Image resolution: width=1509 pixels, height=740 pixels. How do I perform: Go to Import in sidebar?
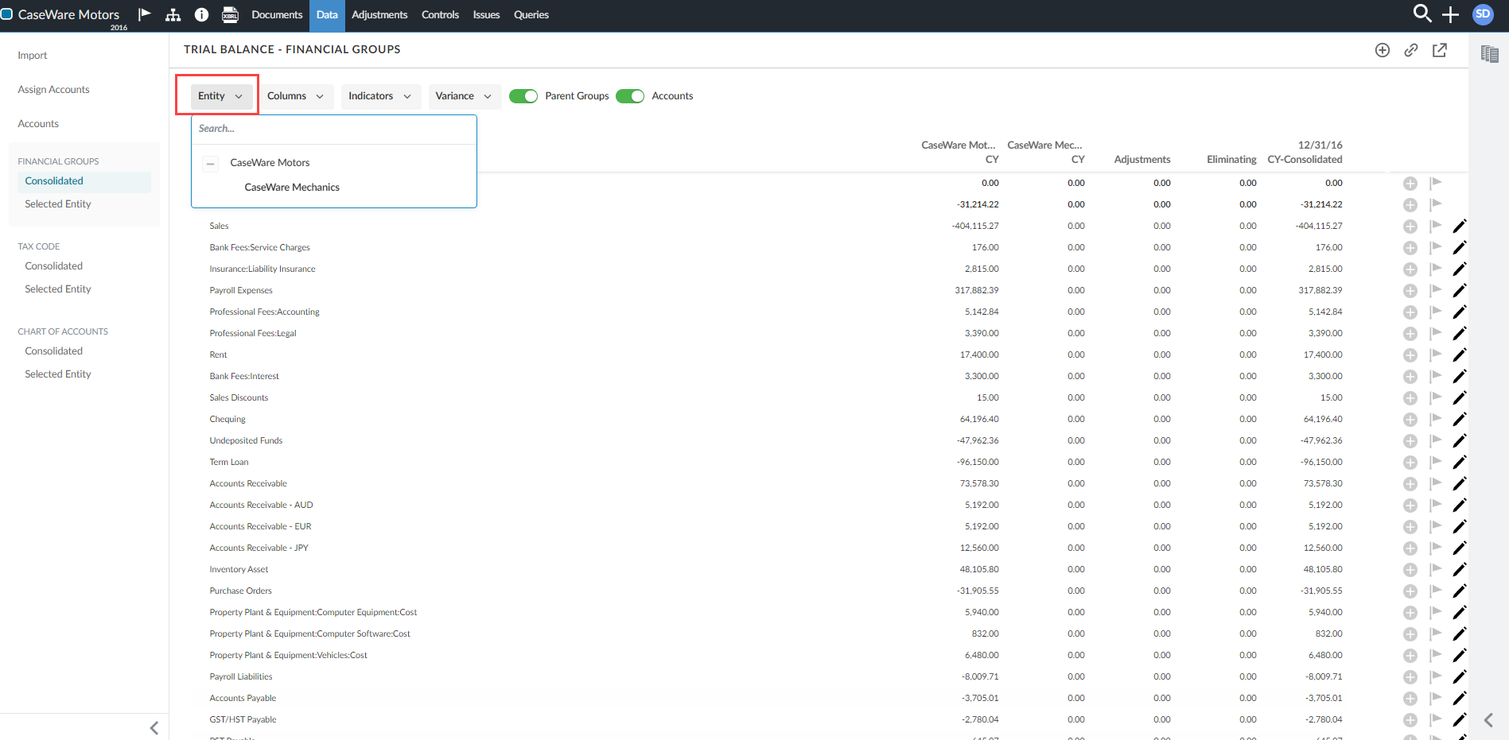point(33,56)
